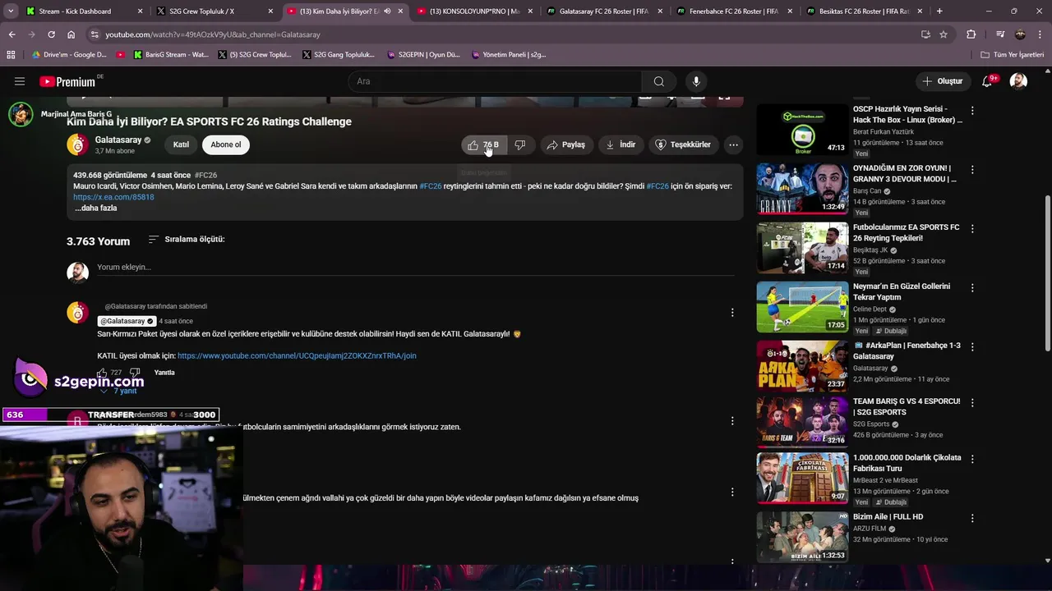Open @Galatasaray author badge on pinned comment
The width and height of the screenshot is (1052, 591).
pos(127,321)
